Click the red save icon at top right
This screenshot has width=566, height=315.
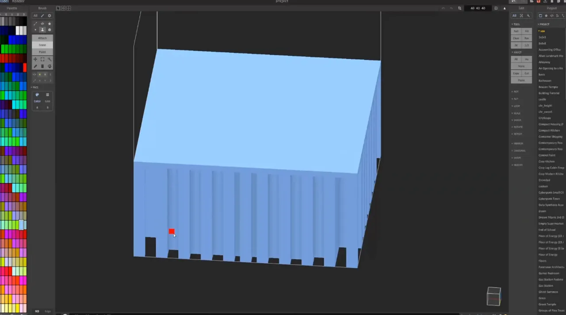click(539, 1)
